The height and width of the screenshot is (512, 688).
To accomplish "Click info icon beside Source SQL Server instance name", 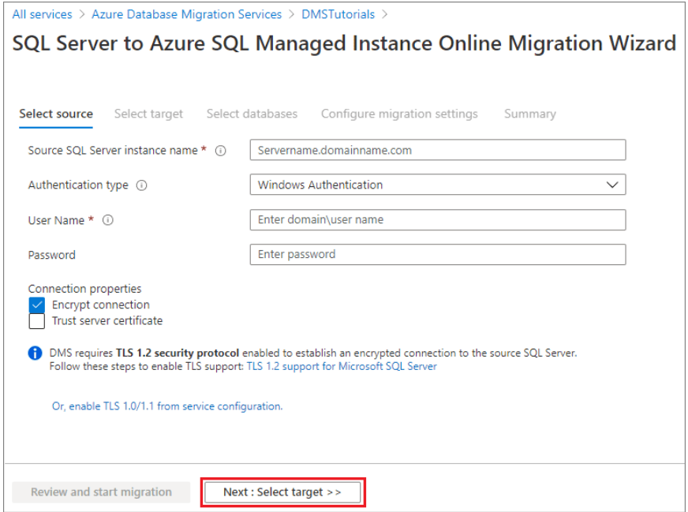I will [221, 151].
